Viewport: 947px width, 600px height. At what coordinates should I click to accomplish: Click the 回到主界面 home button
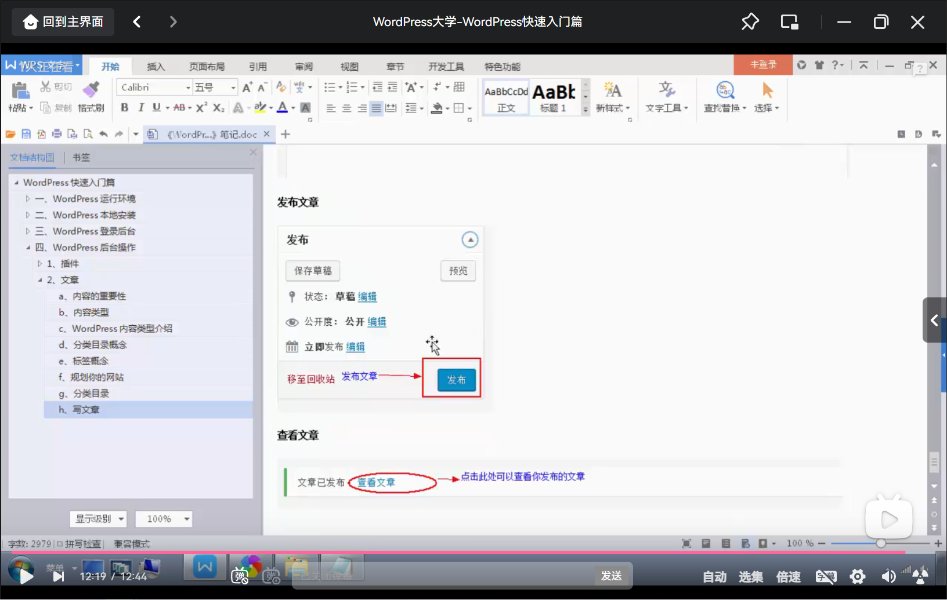[63, 22]
